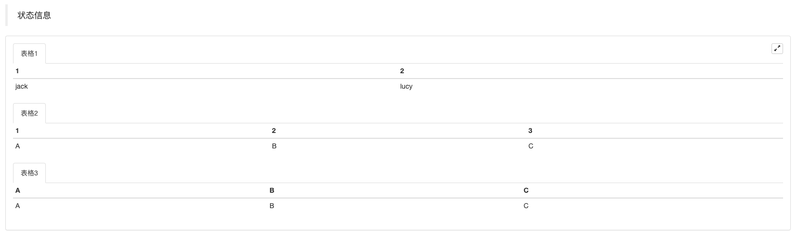Select data row cell "C" in 表格3
The height and width of the screenshot is (238, 798).
point(526,206)
